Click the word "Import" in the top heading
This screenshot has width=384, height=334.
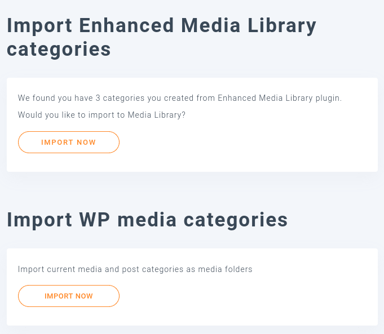[x=39, y=26]
